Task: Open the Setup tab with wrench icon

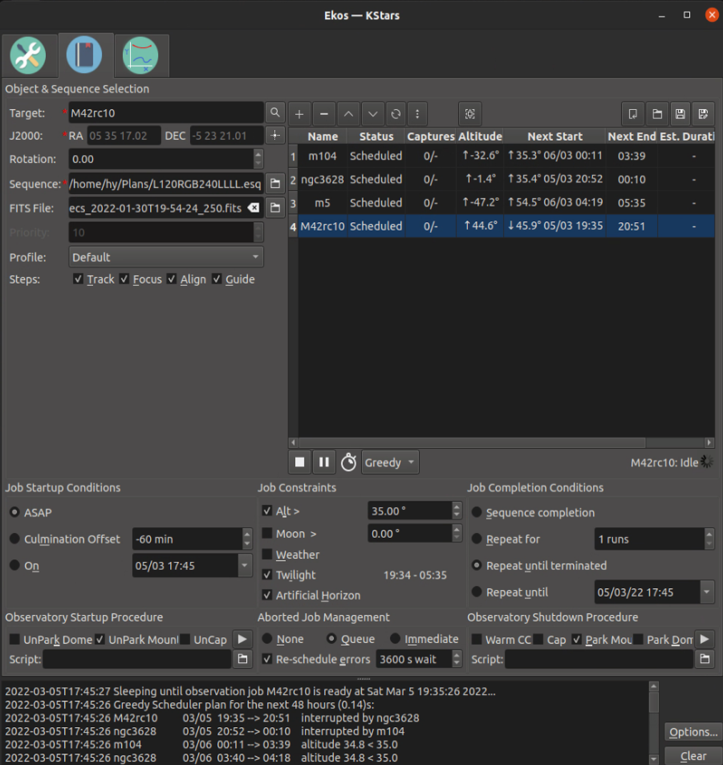Action: point(28,55)
